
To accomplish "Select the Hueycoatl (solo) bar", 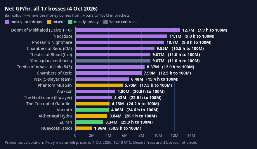I will (84, 128).
